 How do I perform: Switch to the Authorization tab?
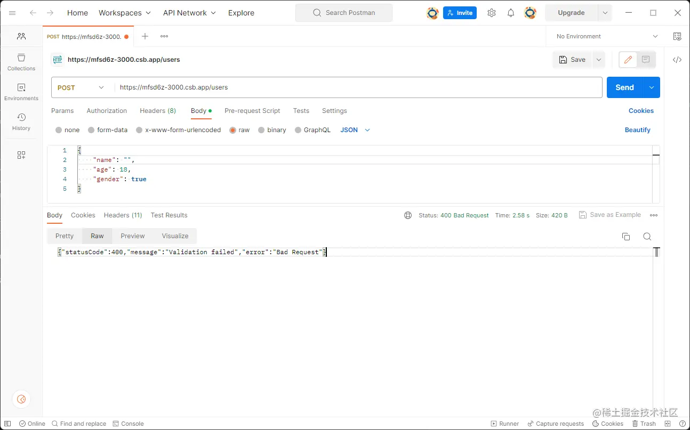coord(107,111)
